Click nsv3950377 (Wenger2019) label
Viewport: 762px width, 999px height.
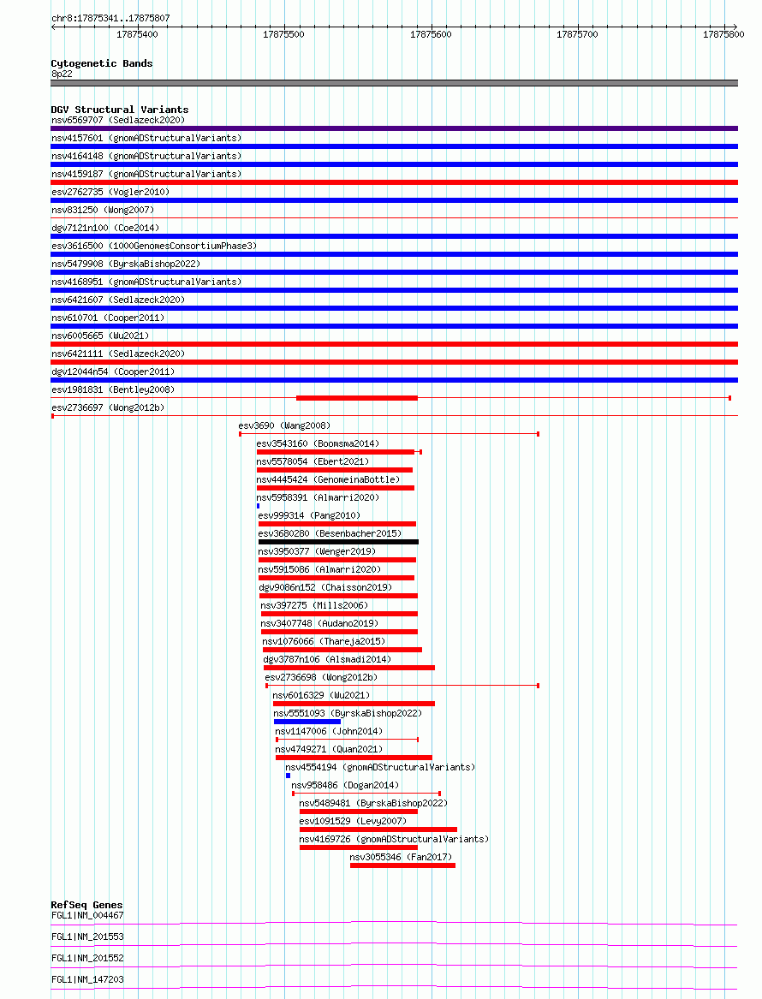317,551
